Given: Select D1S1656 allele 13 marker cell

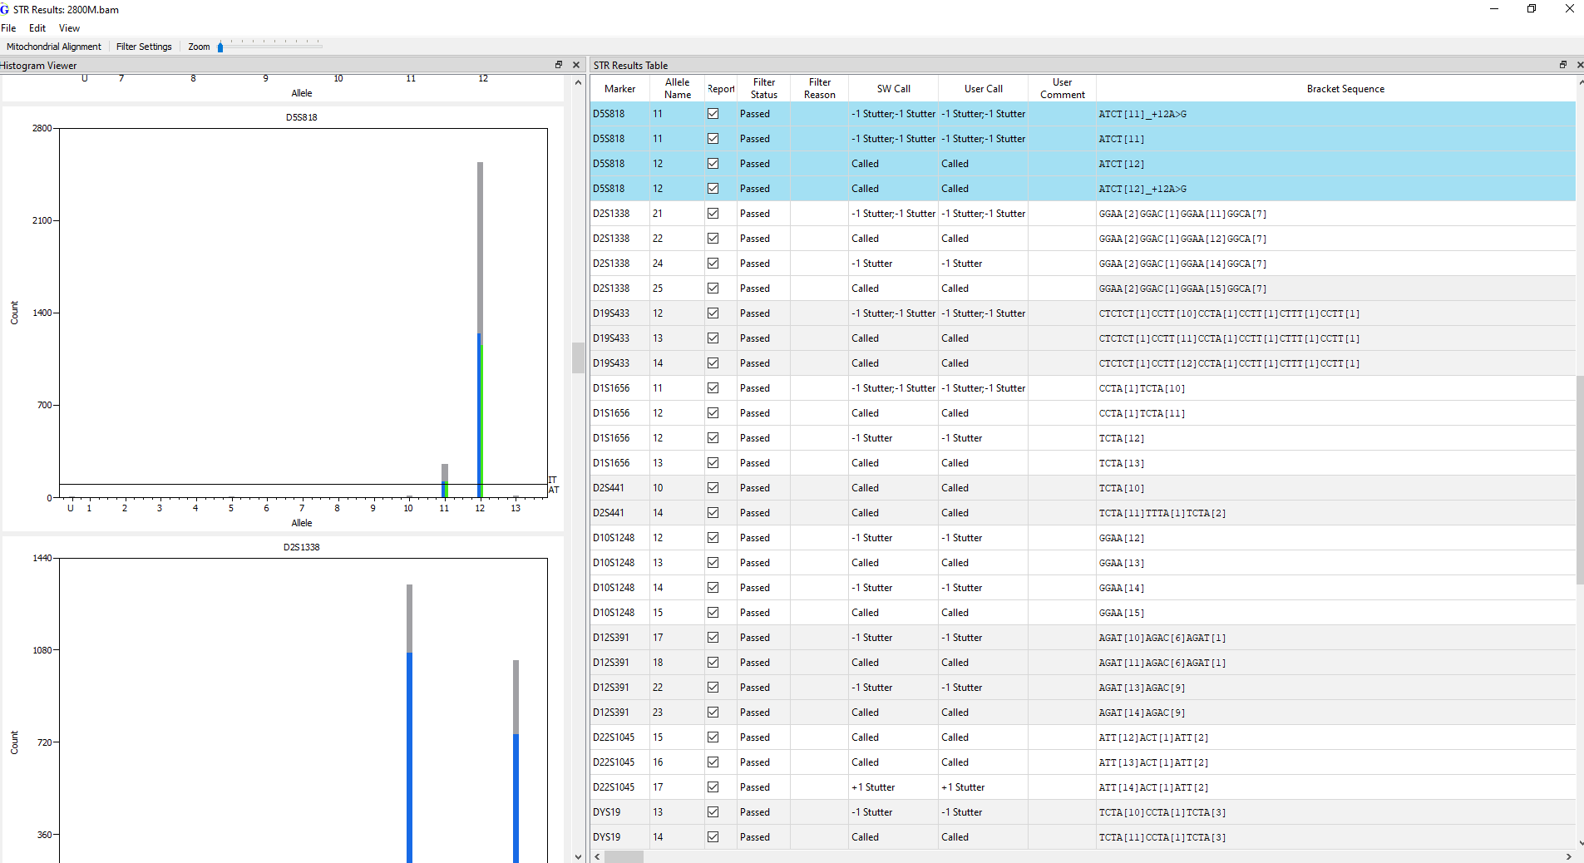Looking at the screenshot, I should (x=619, y=463).
